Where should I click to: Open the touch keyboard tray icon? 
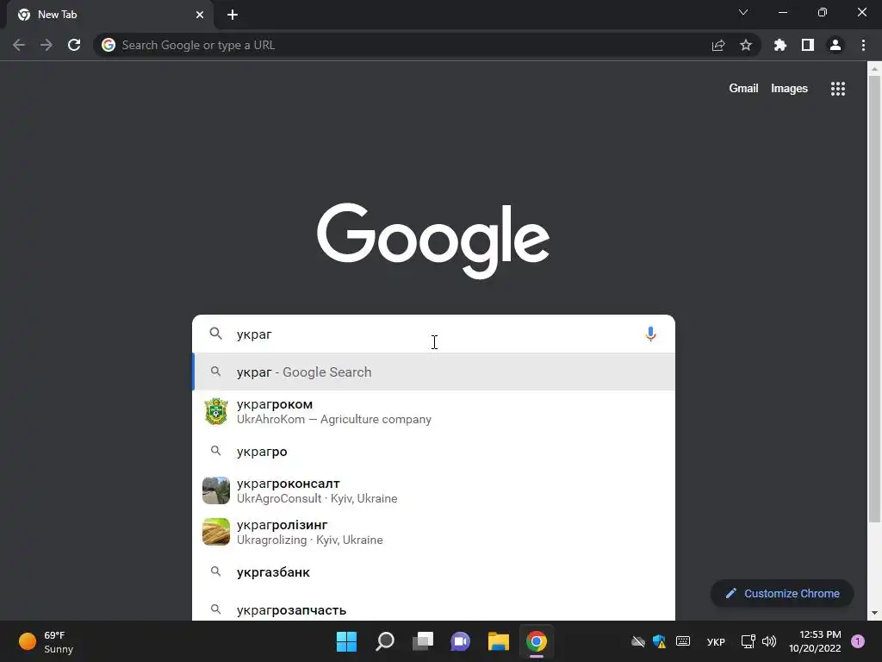point(683,641)
